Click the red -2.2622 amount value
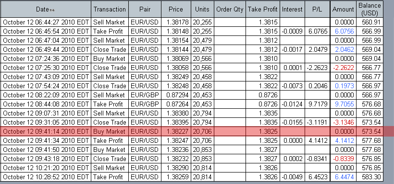 (x=343, y=68)
